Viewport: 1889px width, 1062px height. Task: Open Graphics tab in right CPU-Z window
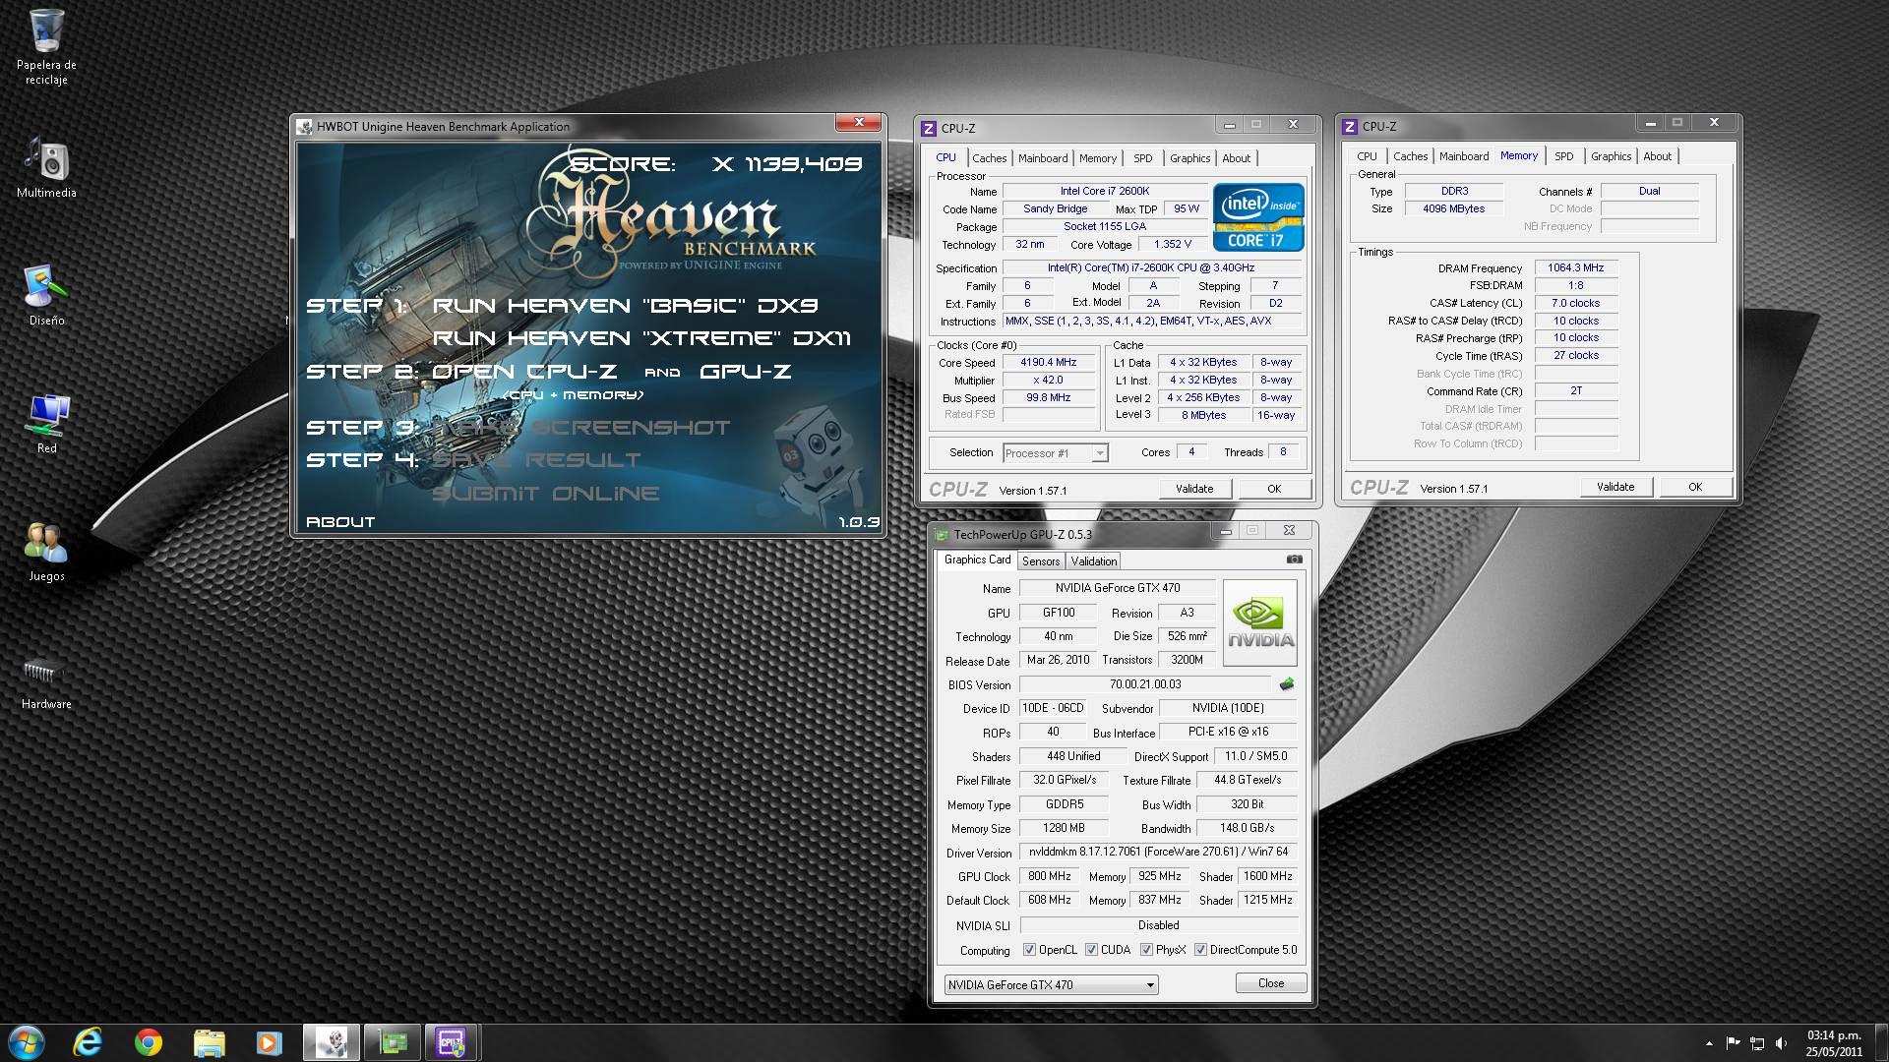point(1611,156)
